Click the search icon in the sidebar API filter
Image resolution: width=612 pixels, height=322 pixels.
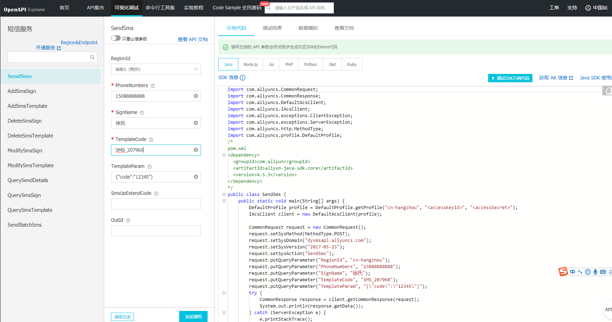[x=92, y=57]
